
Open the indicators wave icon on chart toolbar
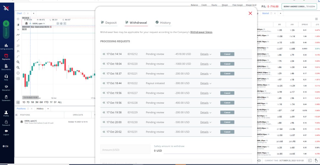pos(18,35)
